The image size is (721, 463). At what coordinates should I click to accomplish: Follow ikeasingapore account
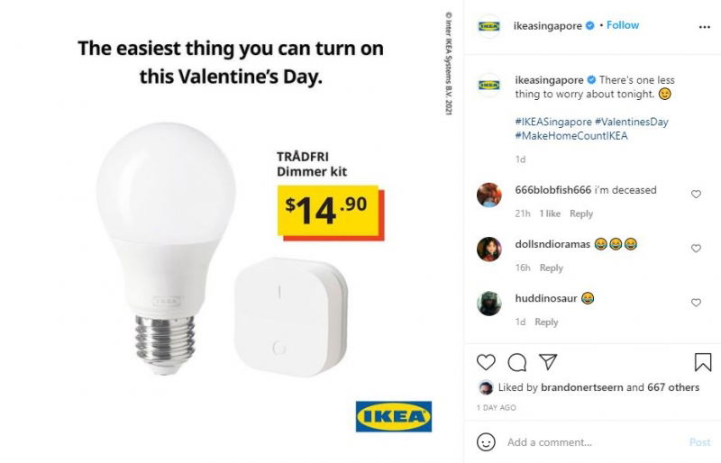623,25
